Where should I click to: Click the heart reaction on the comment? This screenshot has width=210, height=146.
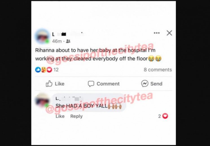click(x=165, y=116)
